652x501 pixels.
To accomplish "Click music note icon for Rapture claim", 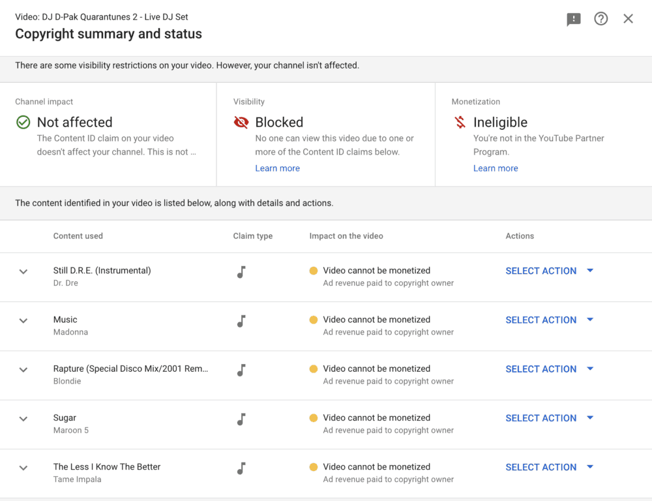I will [x=241, y=370].
